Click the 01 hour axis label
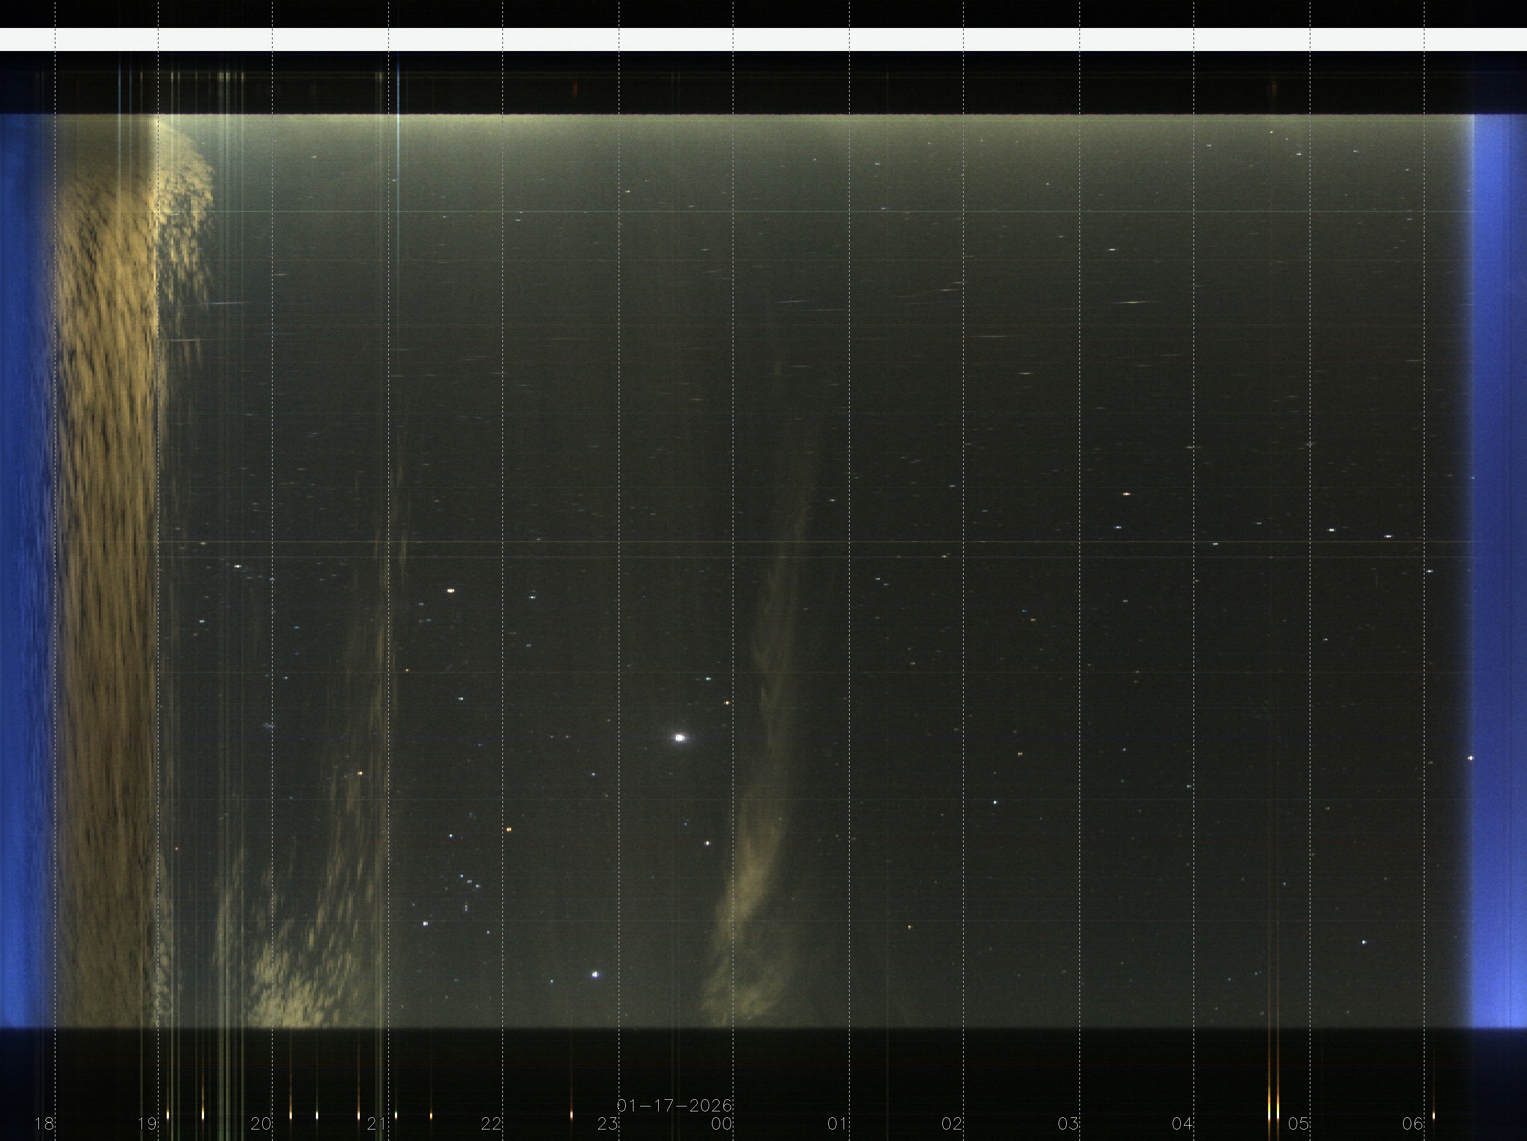The image size is (1527, 1141). [x=838, y=1124]
